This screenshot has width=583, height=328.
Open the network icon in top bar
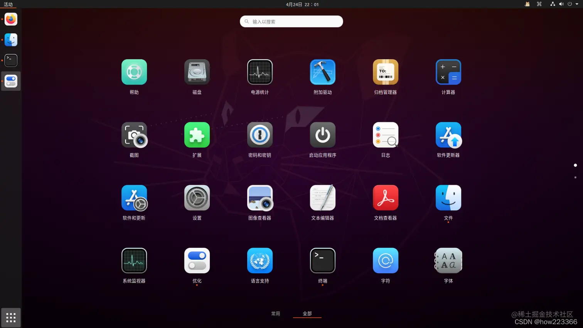point(553,4)
